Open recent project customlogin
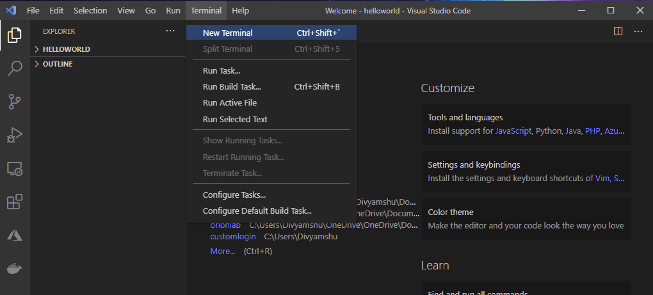 (x=233, y=236)
